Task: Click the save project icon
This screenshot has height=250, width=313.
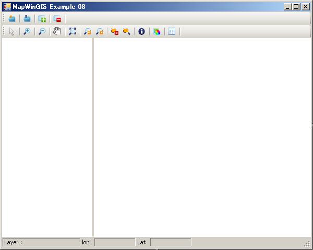Action: coord(27,19)
